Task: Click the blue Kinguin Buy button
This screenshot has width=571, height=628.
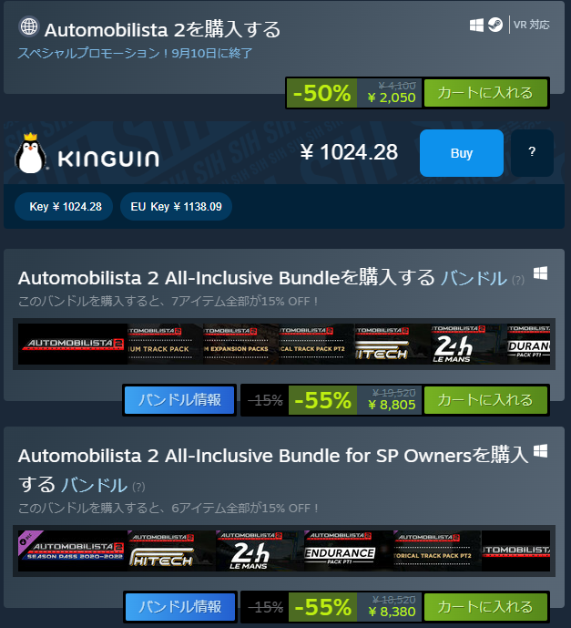Action: (462, 153)
